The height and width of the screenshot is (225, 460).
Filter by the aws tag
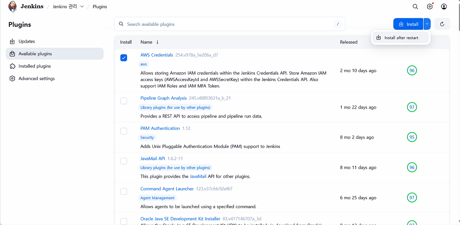click(x=144, y=64)
